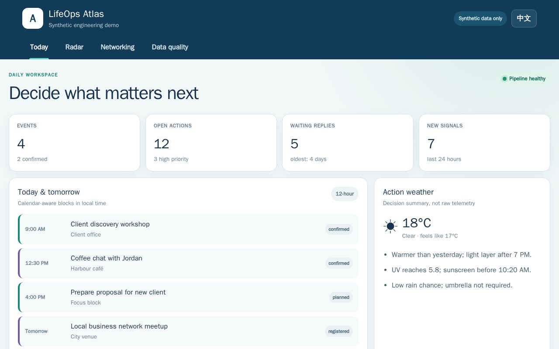Click the Pipeline healthy status label
The image size is (559, 349).
pos(527,79)
